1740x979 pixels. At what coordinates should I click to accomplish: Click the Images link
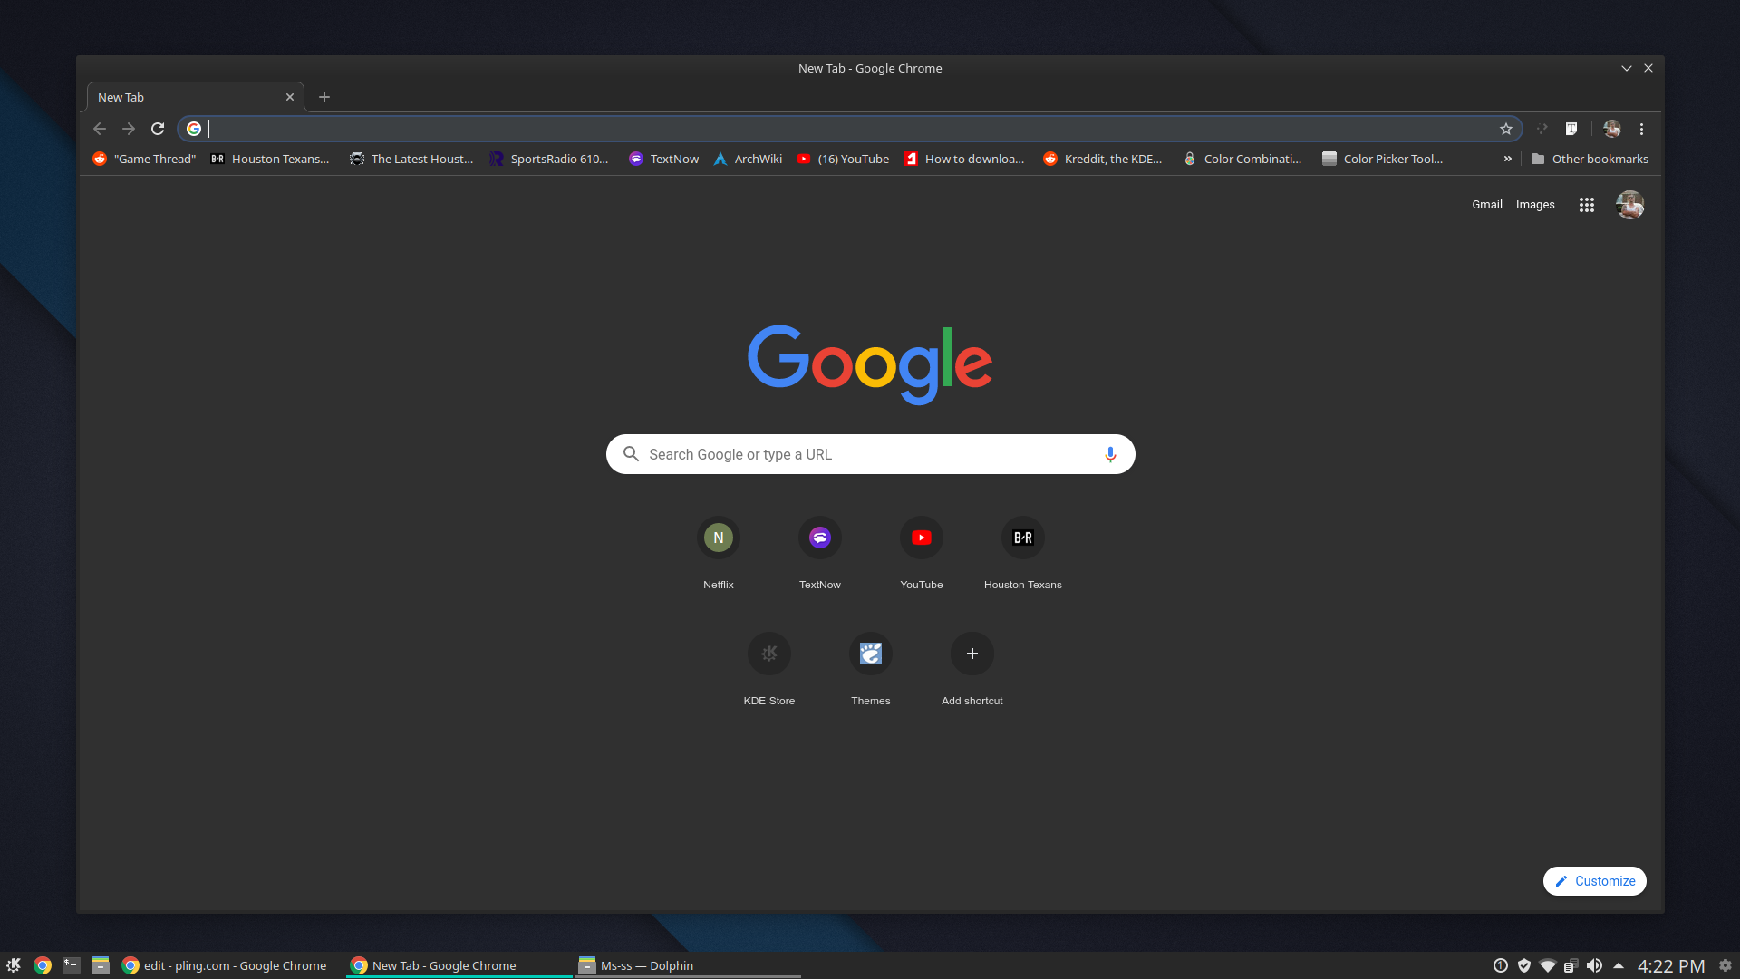(1535, 205)
